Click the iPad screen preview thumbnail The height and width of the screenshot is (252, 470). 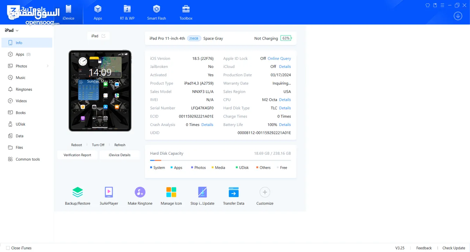pos(100,91)
